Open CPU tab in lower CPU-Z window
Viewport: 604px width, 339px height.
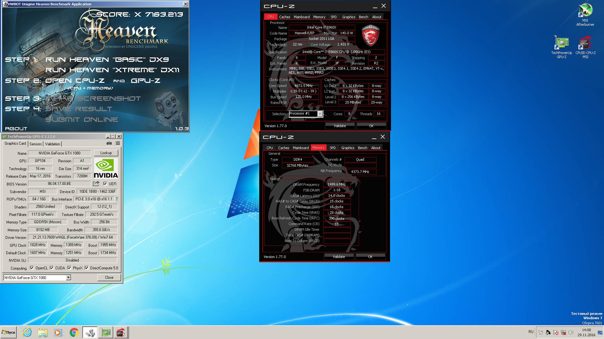click(x=270, y=148)
